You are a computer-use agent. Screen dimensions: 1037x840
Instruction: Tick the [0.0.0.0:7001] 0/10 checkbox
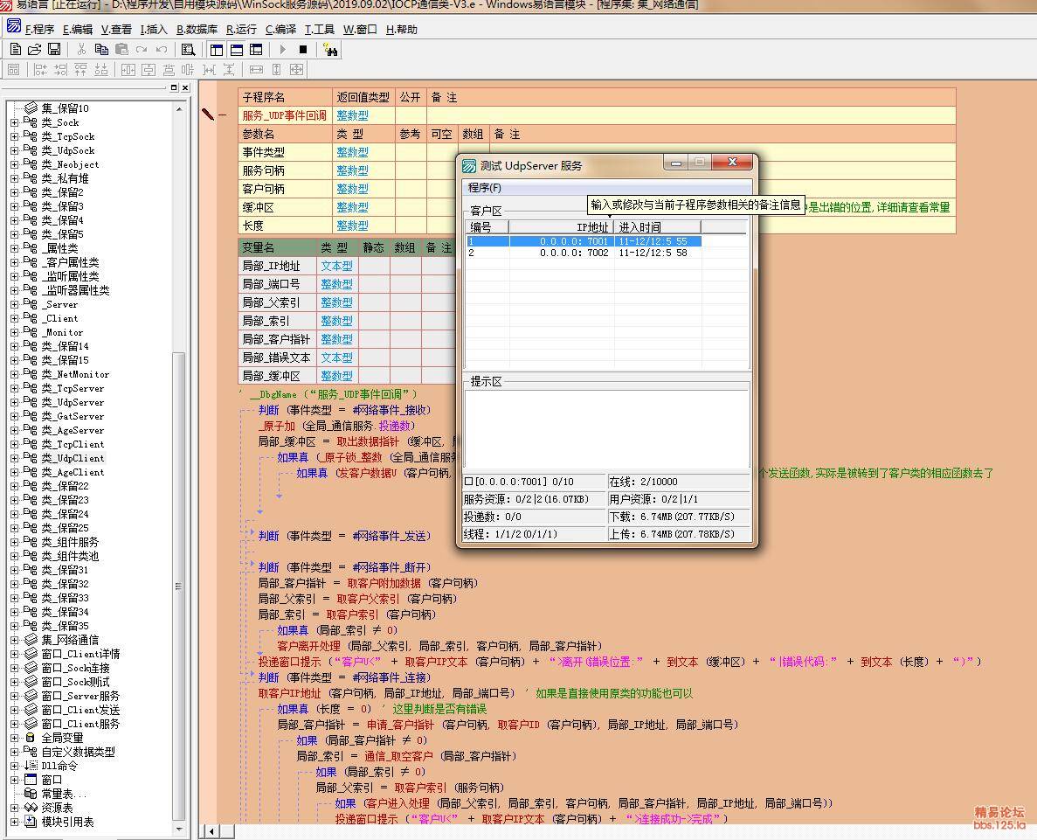click(x=469, y=482)
